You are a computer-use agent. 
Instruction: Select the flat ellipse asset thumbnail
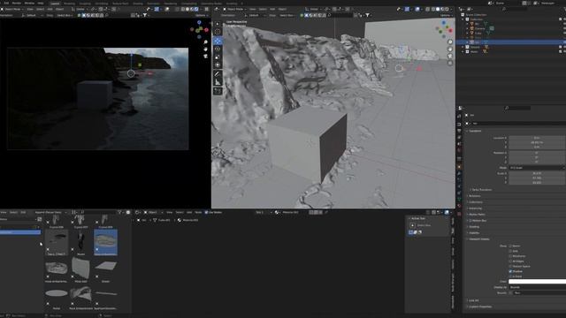pos(57,294)
